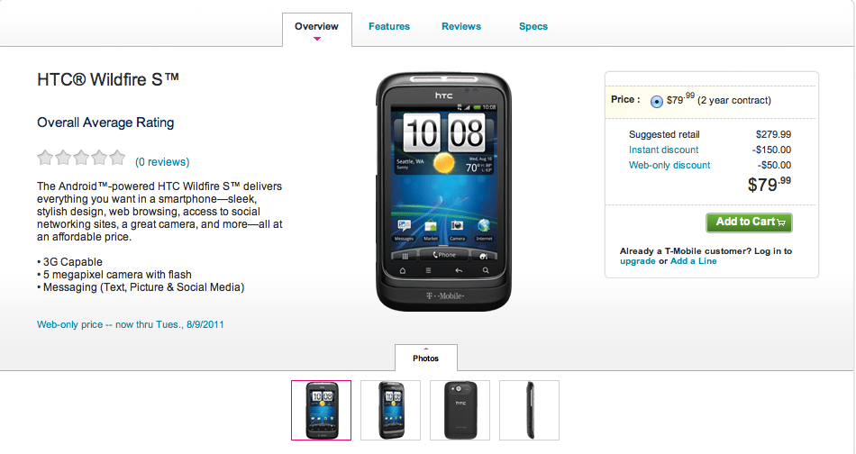Open the Specs tab
This screenshot has width=856, height=454.
point(533,26)
